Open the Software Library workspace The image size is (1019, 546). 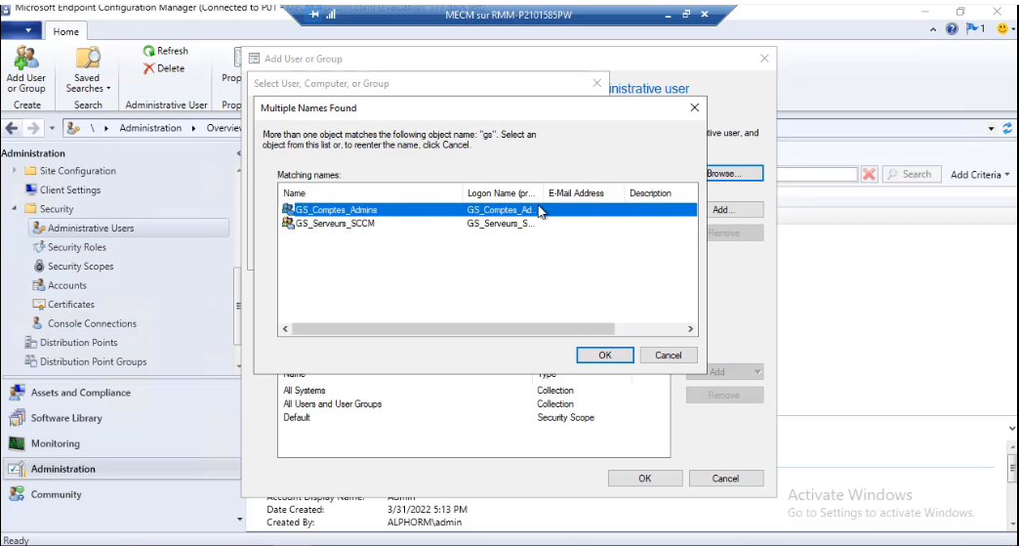[x=66, y=418]
